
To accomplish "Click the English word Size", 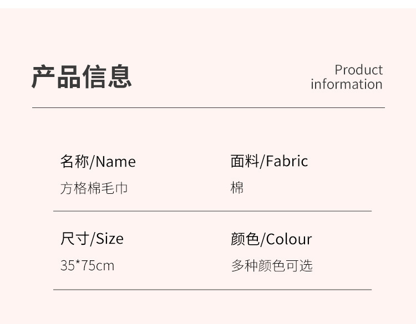I will click(x=110, y=239).
